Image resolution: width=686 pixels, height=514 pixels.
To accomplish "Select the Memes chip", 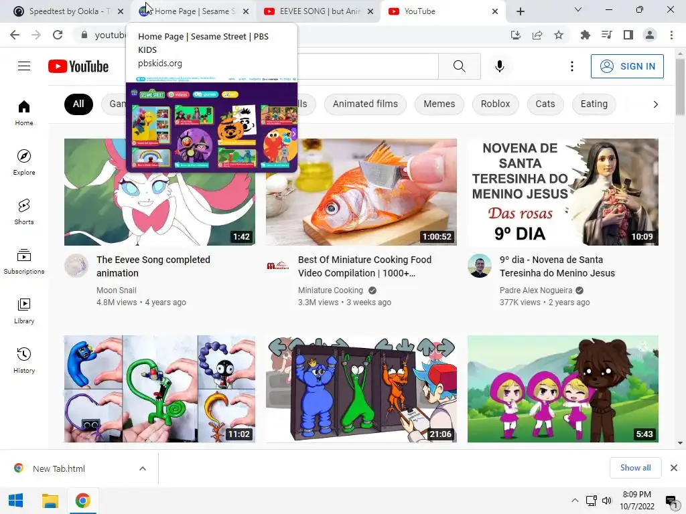I will (439, 104).
